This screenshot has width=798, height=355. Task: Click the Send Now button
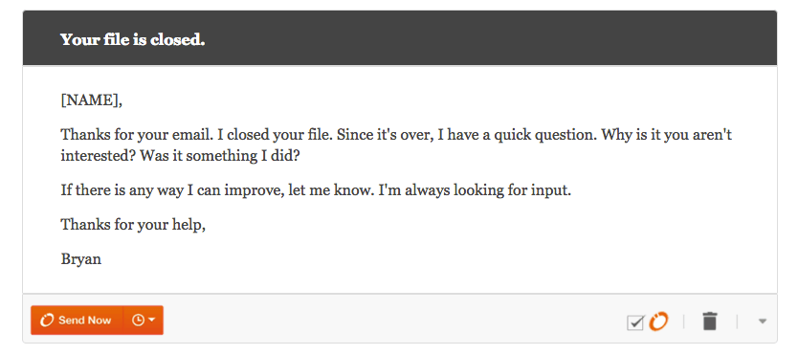77,320
